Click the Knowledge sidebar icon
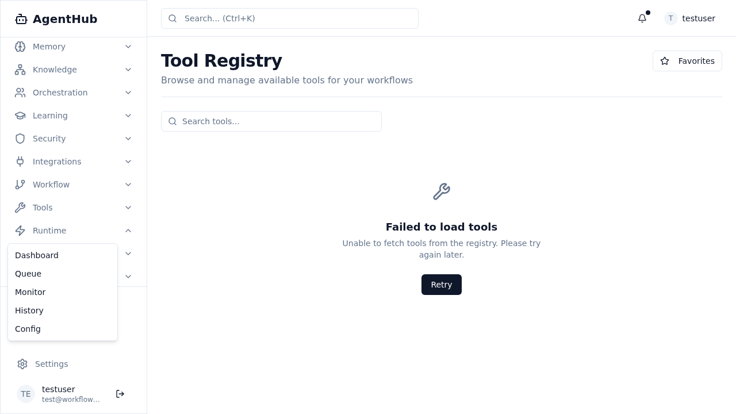The height and width of the screenshot is (414, 736). 20,70
